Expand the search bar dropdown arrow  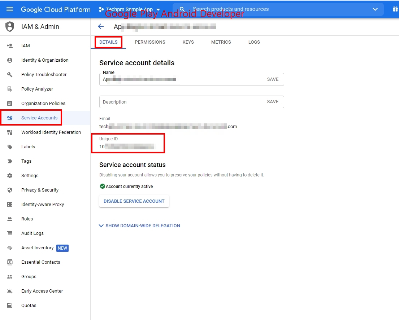pos(375,9)
